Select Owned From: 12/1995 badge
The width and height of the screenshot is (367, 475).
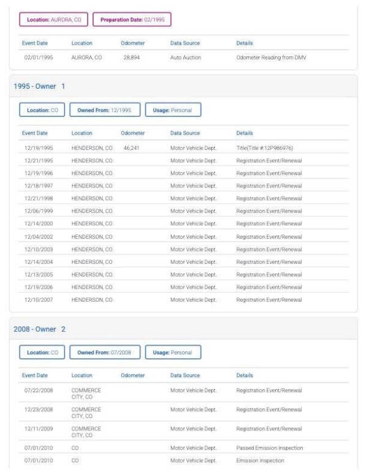pos(105,110)
